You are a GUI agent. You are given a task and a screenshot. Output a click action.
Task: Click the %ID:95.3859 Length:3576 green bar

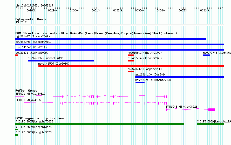coord(17,135)
